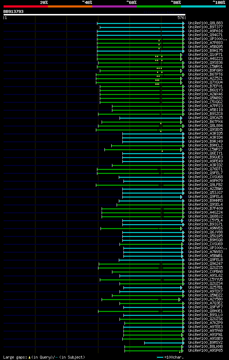Click the purple ~60% identity legend bar

(114, 6)
